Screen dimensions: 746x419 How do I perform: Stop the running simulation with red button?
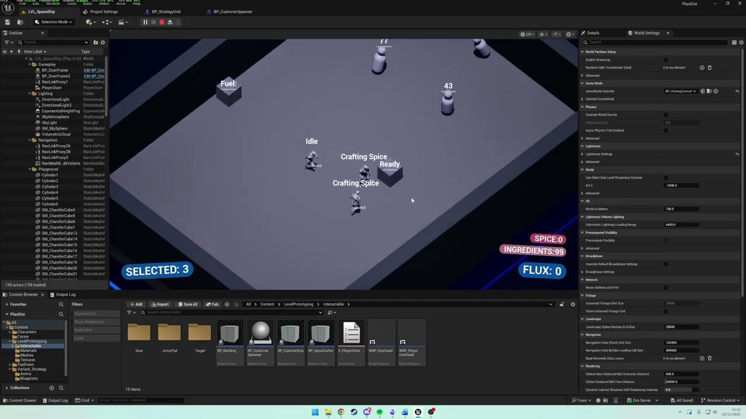(x=161, y=22)
